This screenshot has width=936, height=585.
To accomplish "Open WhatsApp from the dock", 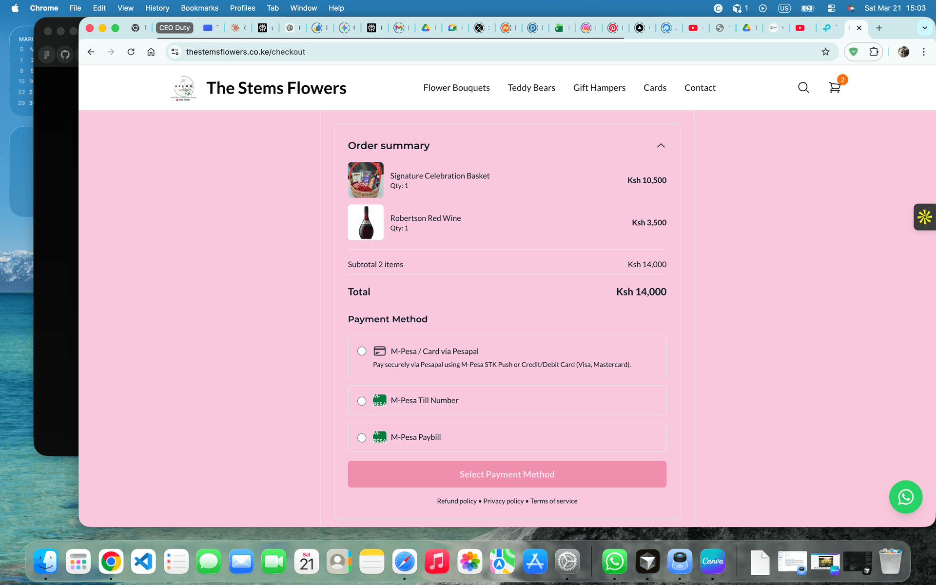I will (x=614, y=562).
